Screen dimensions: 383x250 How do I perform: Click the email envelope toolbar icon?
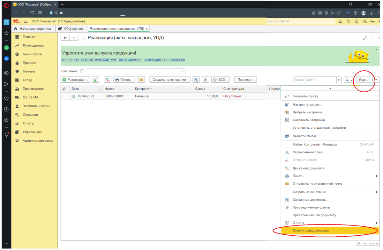[x=141, y=80]
